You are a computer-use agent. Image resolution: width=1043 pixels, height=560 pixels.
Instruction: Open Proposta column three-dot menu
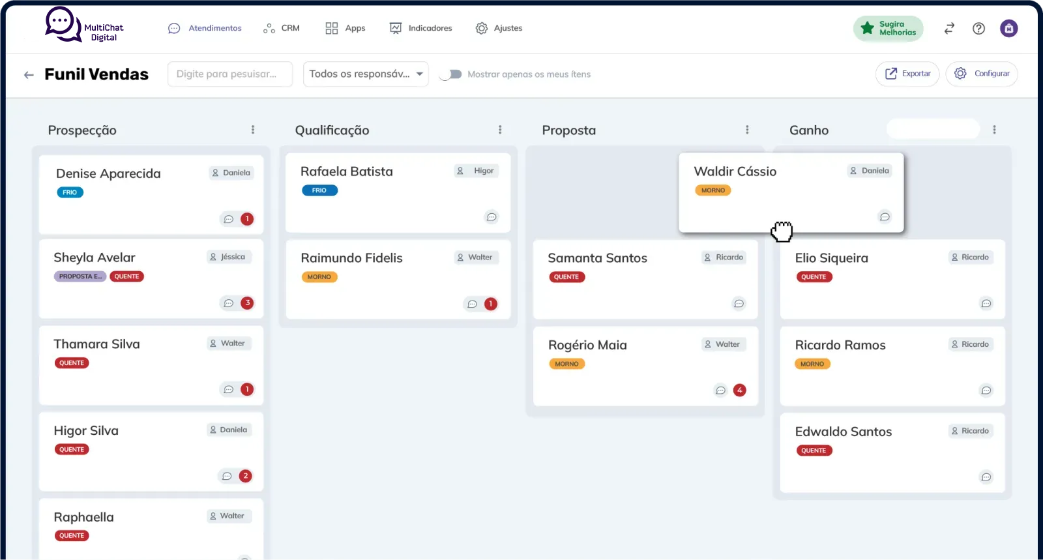(747, 130)
